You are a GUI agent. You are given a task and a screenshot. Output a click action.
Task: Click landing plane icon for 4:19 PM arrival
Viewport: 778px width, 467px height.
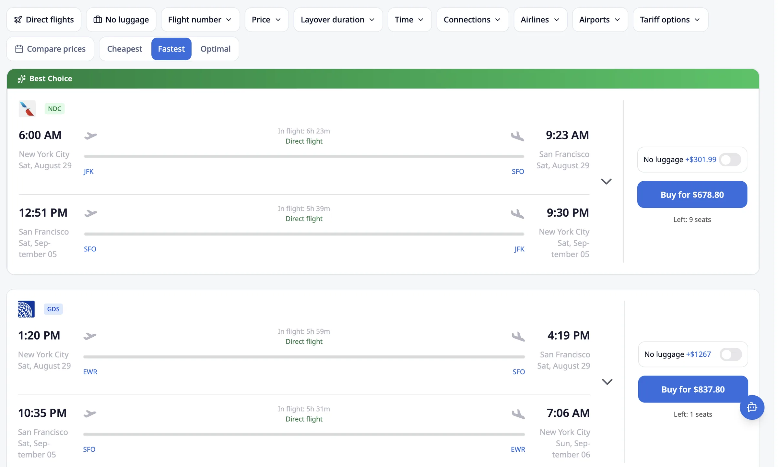click(518, 337)
